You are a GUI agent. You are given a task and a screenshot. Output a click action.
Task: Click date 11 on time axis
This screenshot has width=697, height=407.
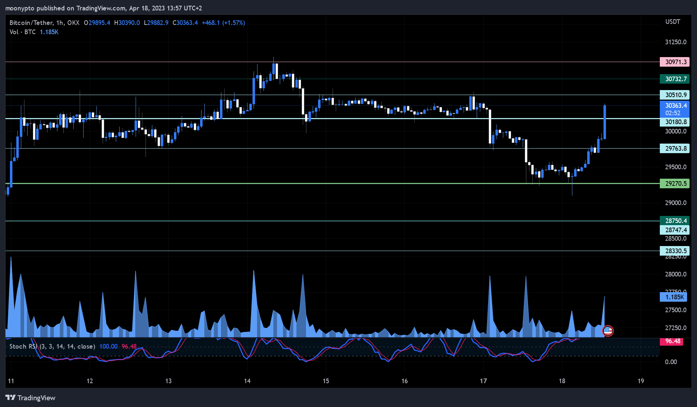coord(11,381)
